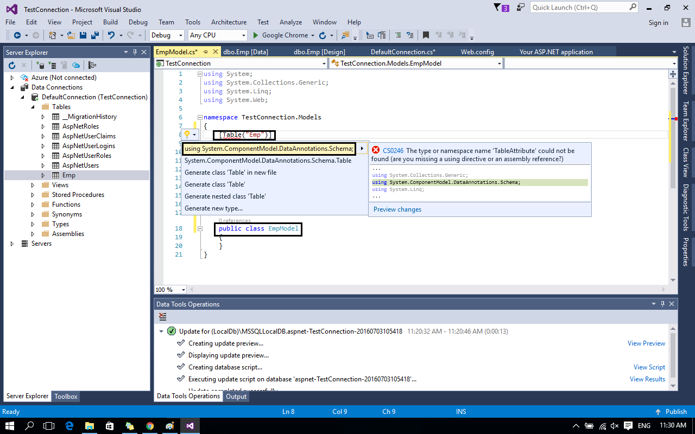Image resolution: width=695 pixels, height=434 pixels.
Task: Click the Windows Start button
Action: tap(11, 426)
